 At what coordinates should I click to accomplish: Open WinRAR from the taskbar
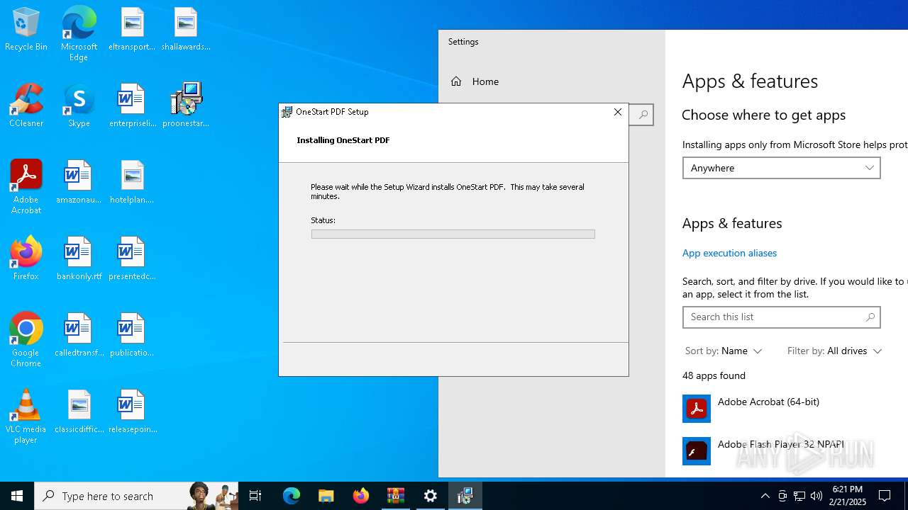click(396, 496)
